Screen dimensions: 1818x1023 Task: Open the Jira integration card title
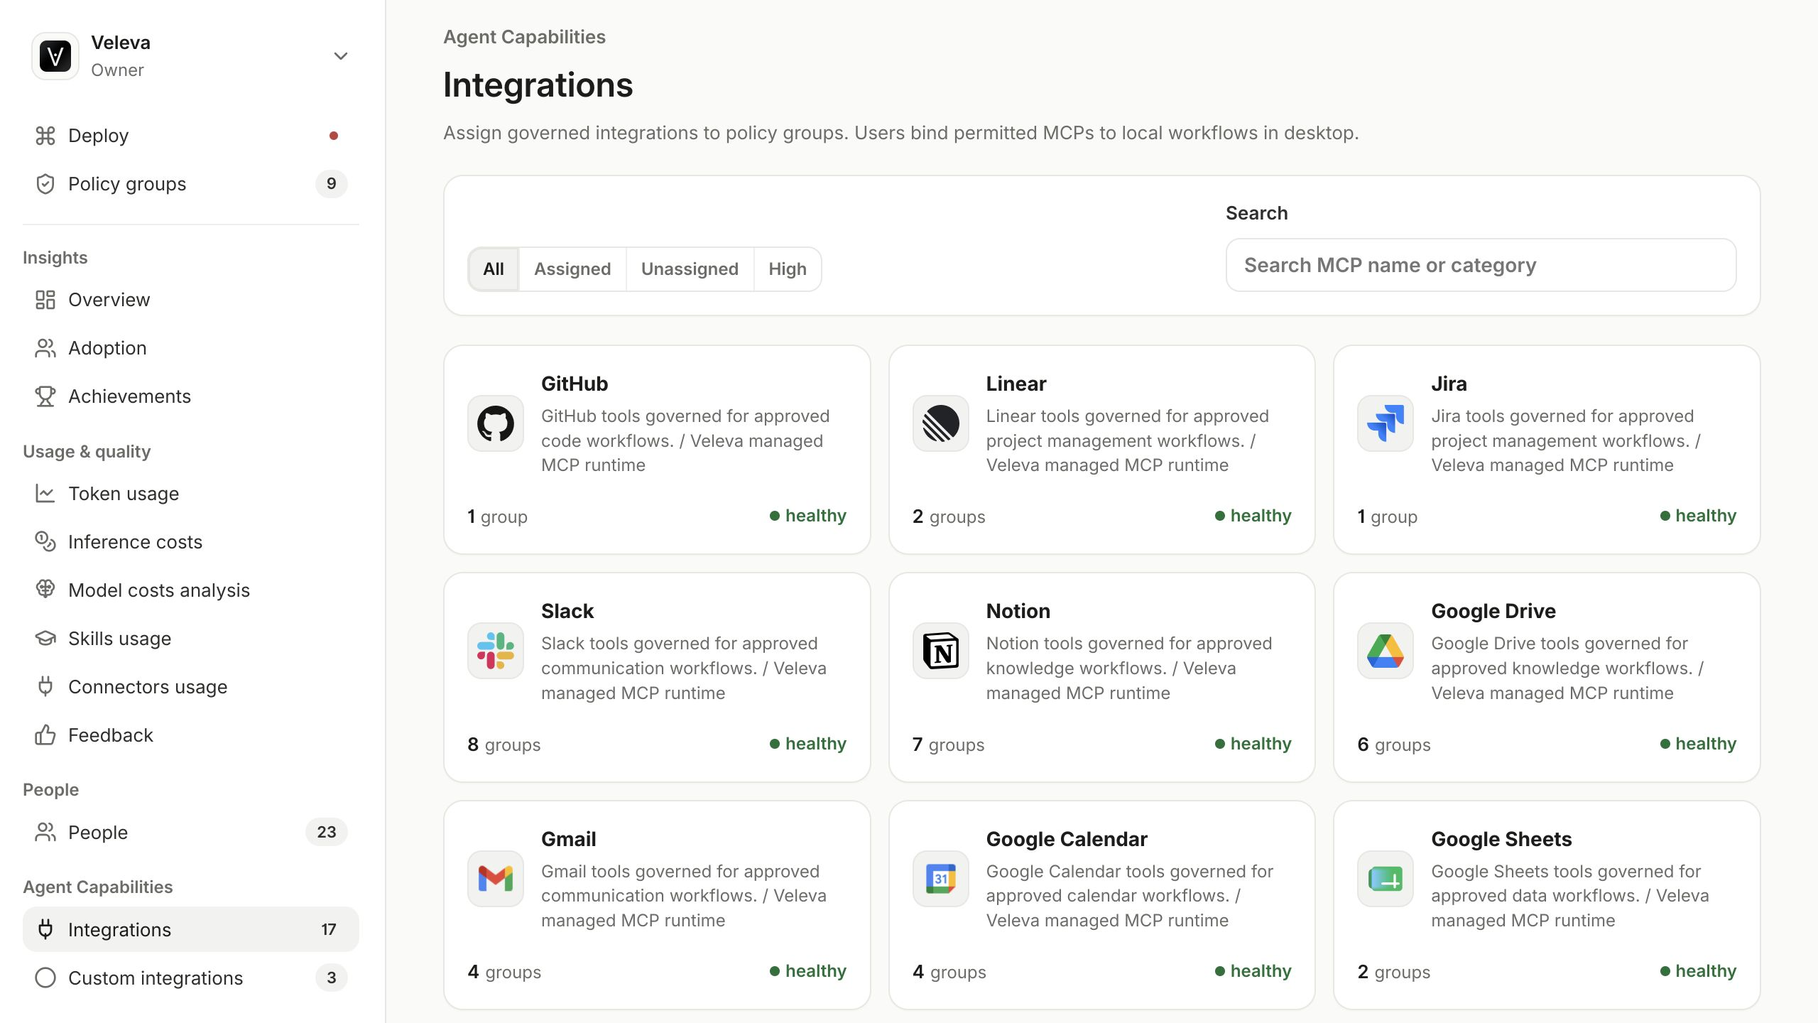click(x=1449, y=384)
